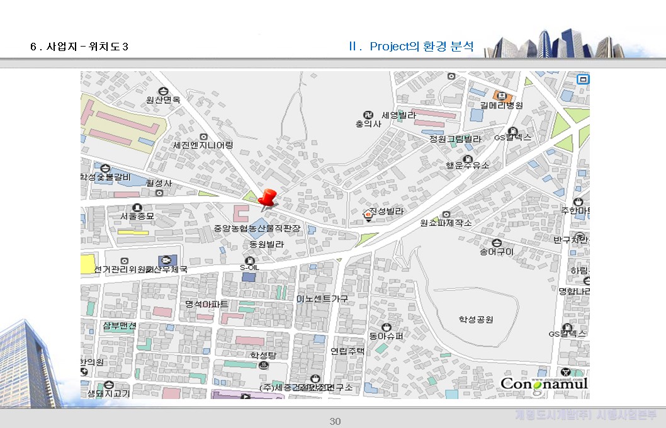This screenshot has height=428, width=666.
Task: Click the 학성탕 bathhouse icon
Action: point(264,364)
